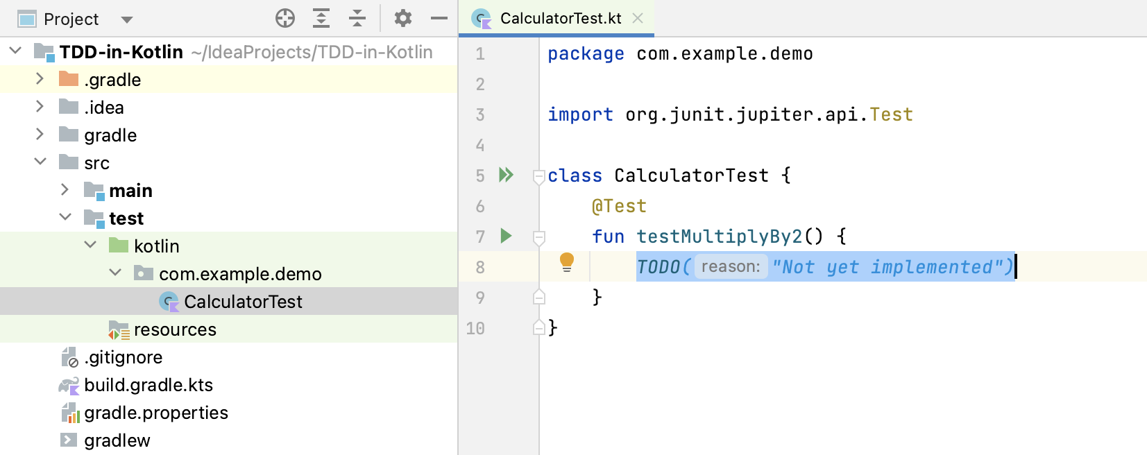The width and height of the screenshot is (1147, 455).
Task: Select the .gitignore file
Action: tap(123, 357)
